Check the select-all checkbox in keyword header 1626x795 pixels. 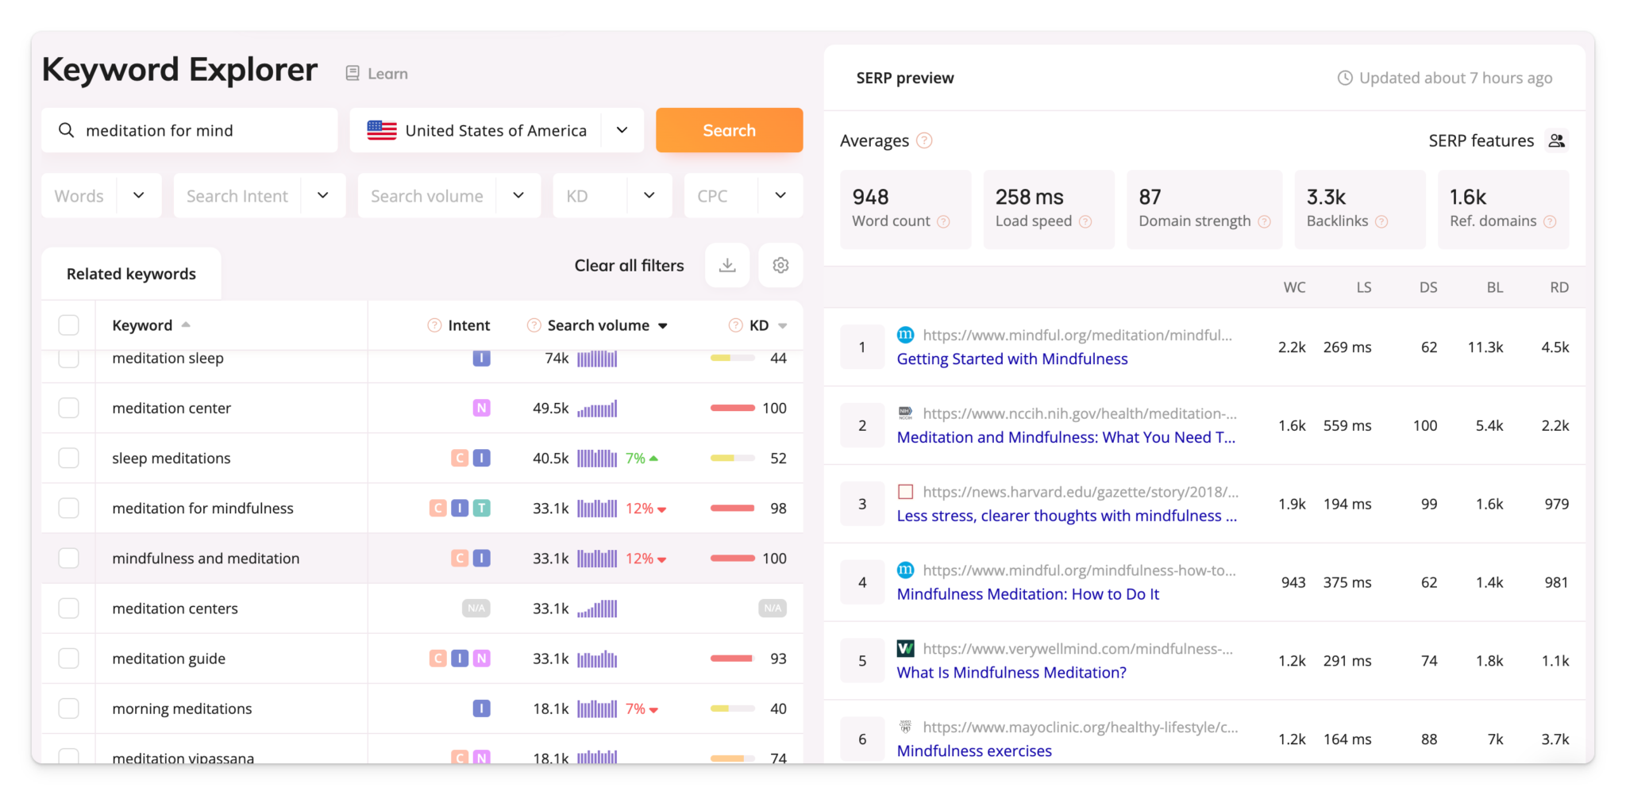coord(69,325)
